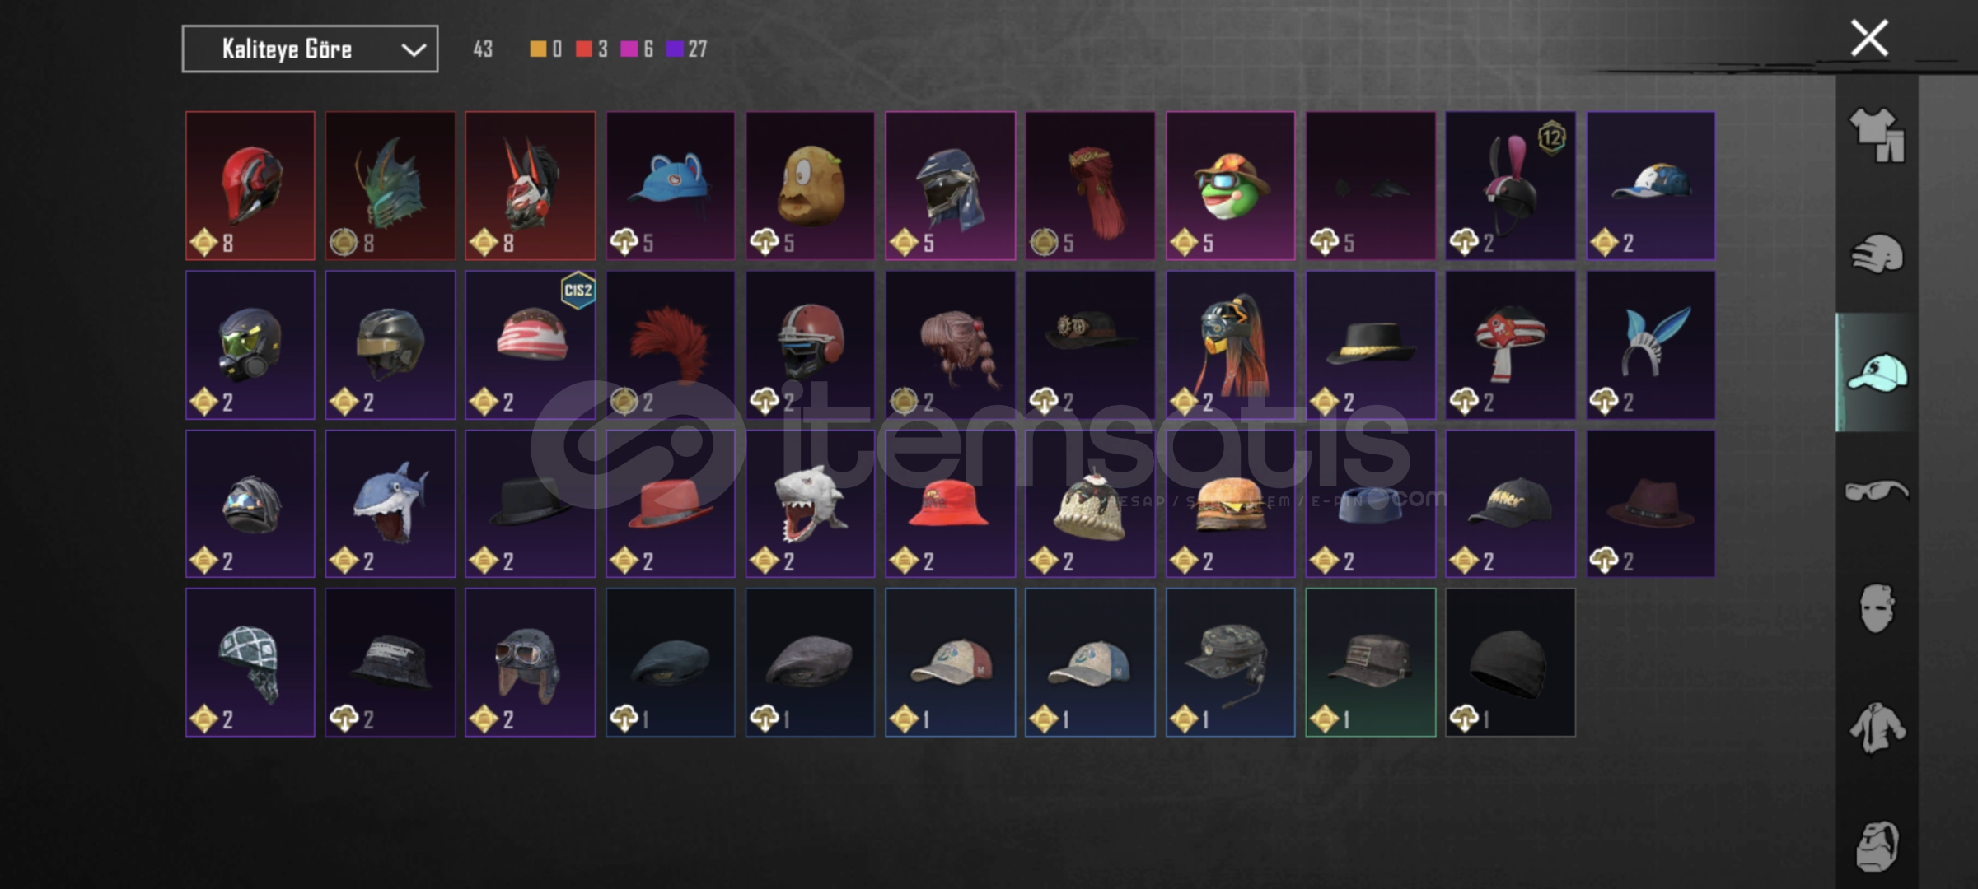Open the bearded face category icon
This screenshot has width=1978, height=889.
click(x=1877, y=846)
